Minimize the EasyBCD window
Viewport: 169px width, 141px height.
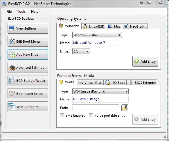click(x=141, y=3)
